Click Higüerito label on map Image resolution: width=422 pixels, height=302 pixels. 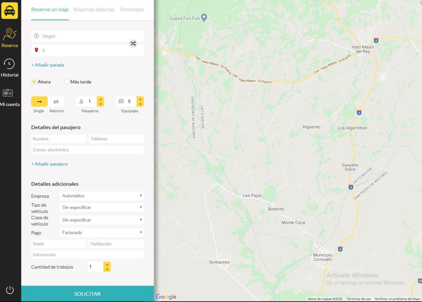311,127
